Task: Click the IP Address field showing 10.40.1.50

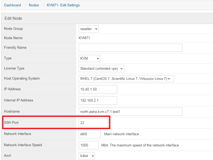Action: click(98, 89)
